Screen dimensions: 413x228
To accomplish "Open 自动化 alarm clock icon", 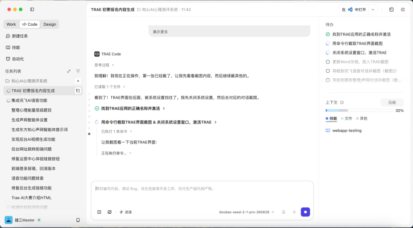I will click(8, 59).
